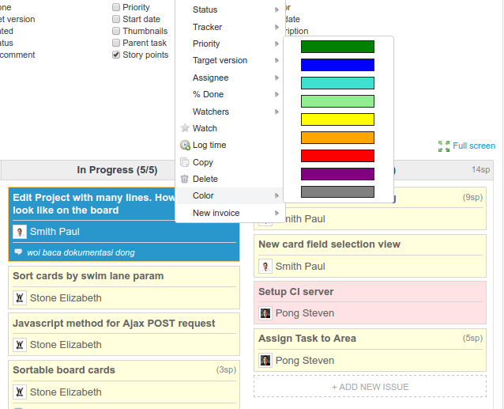The height and width of the screenshot is (409, 504).
Task: Enable the Priority checkbox
Action: click(116, 7)
